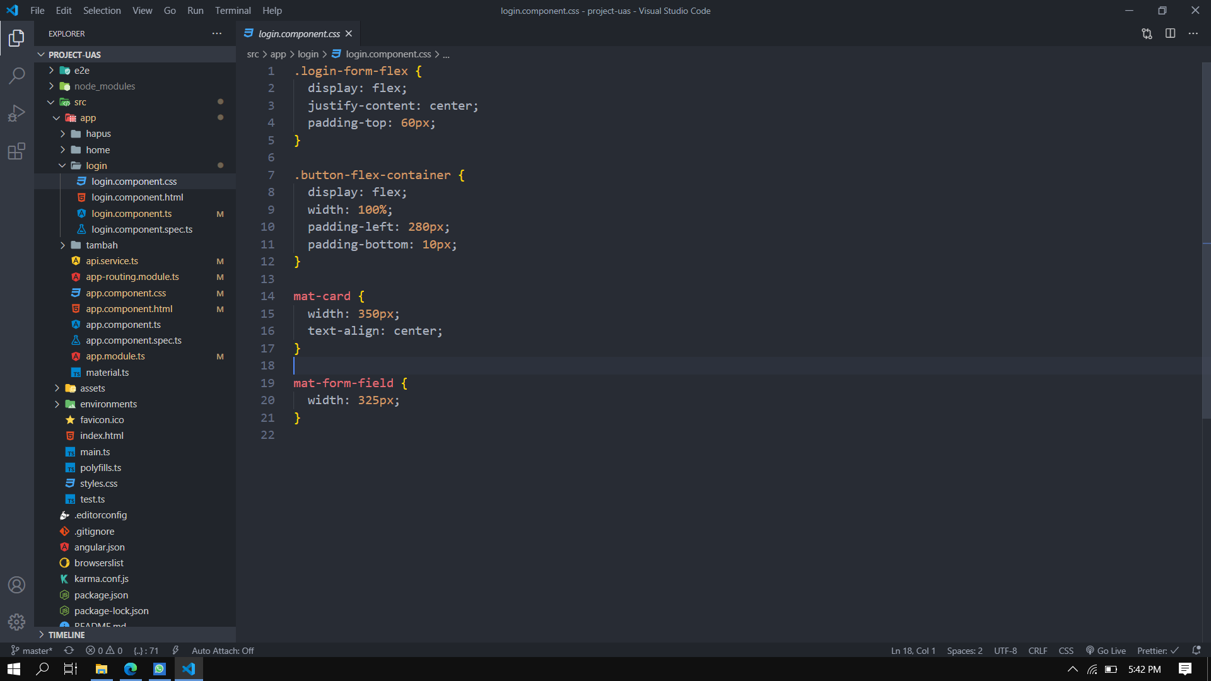Open Explorer views and more actions ellipsis
Viewport: 1211px width, 681px height.
coord(217,33)
